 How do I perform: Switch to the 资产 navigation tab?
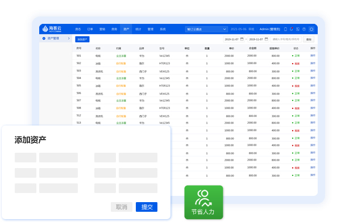(x=126, y=29)
